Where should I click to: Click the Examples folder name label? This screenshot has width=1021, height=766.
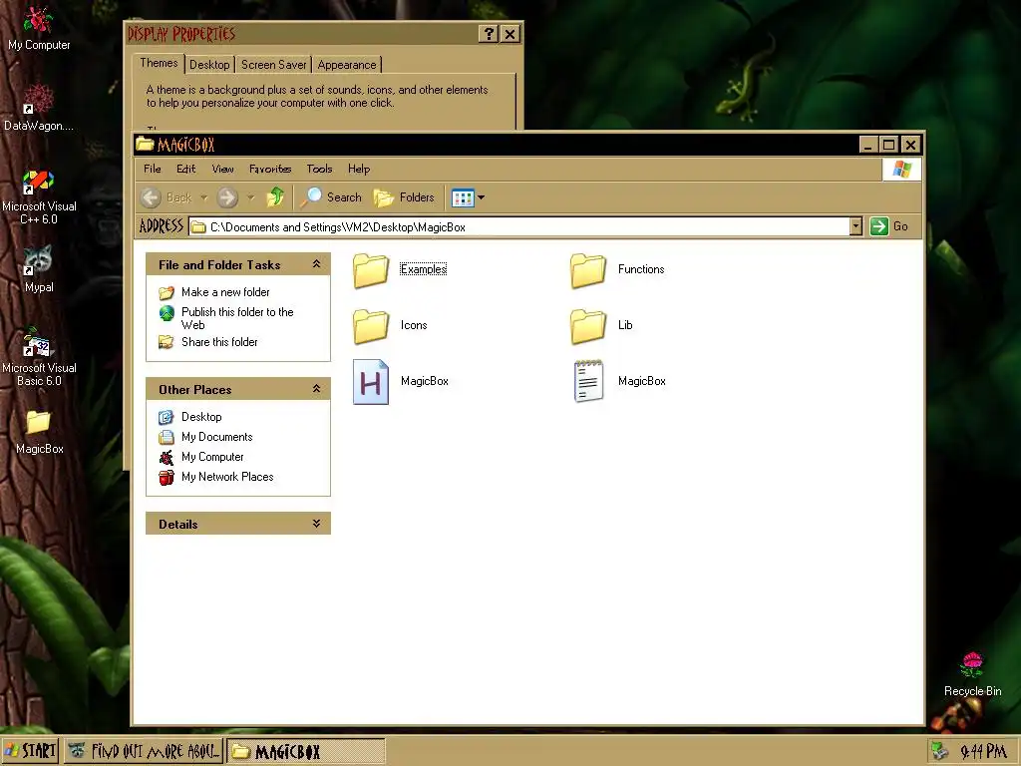(423, 269)
